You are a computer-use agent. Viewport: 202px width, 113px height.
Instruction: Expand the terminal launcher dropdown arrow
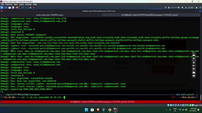(x=22, y=8)
